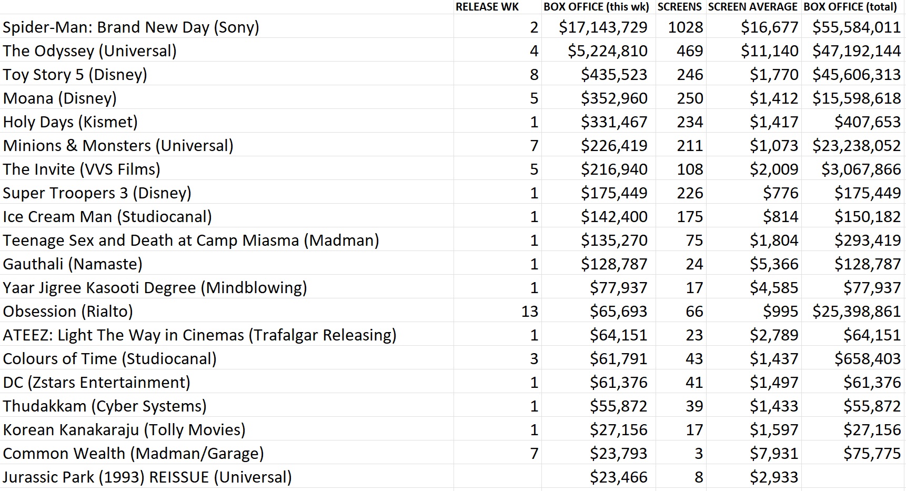Select the Colours of Time (Studiocanal) cell
Screen dimensions: 906x491
point(109,359)
